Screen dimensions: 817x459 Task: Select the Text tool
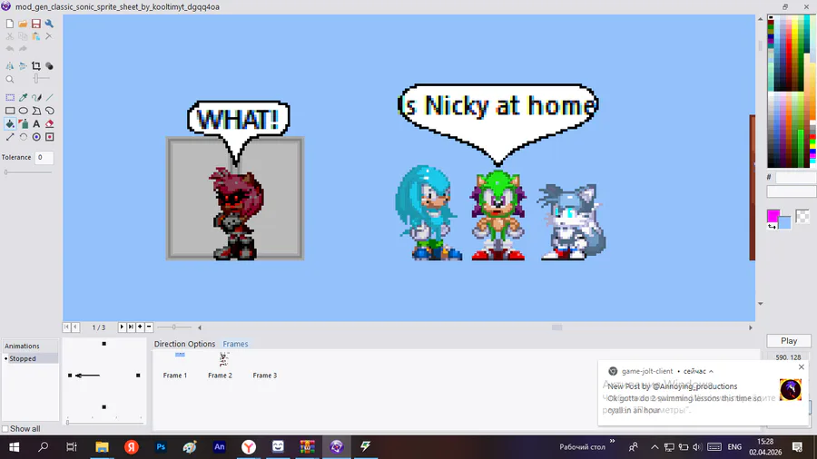click(36, 124)
